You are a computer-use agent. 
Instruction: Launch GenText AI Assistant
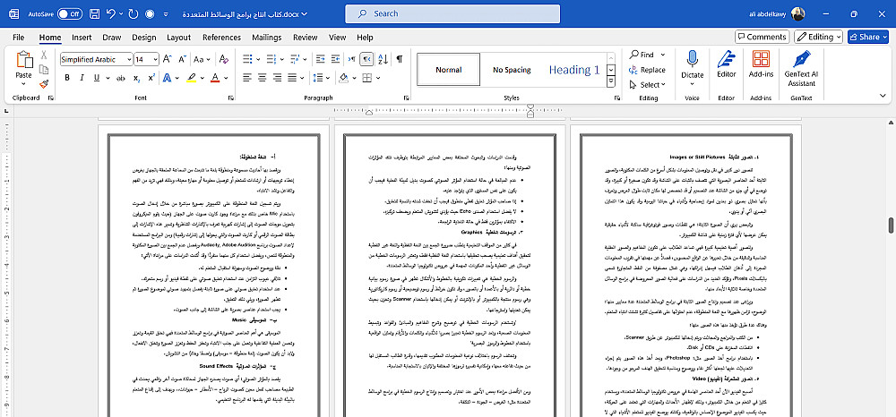pos(801,68)
